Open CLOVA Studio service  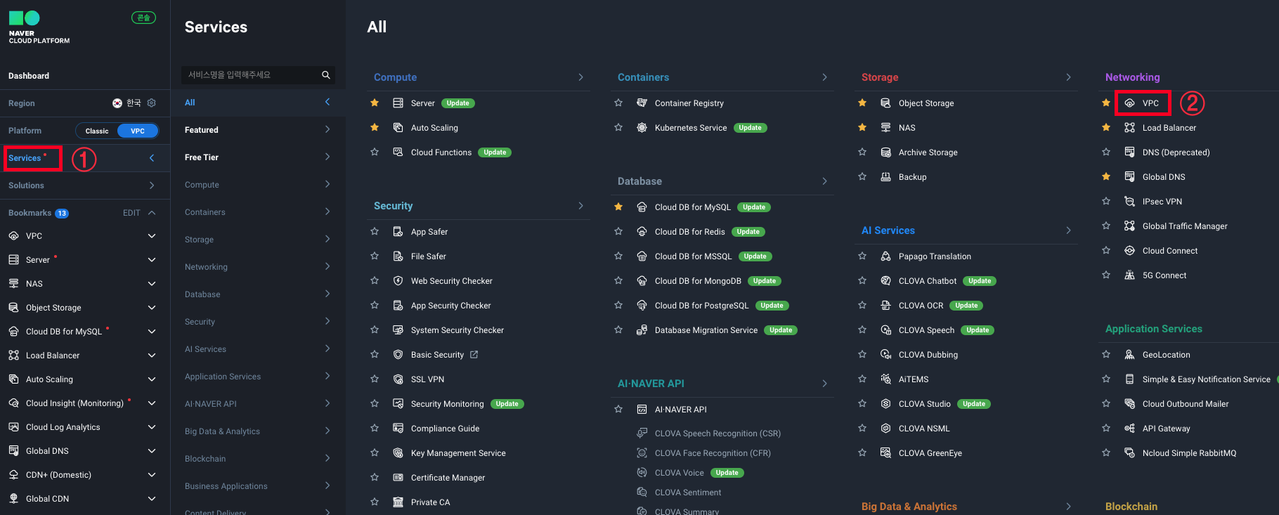pyautogui.click(x=925, y=404)
